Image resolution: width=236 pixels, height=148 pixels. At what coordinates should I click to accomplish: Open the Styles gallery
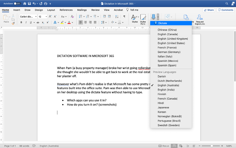coord(135,18)
